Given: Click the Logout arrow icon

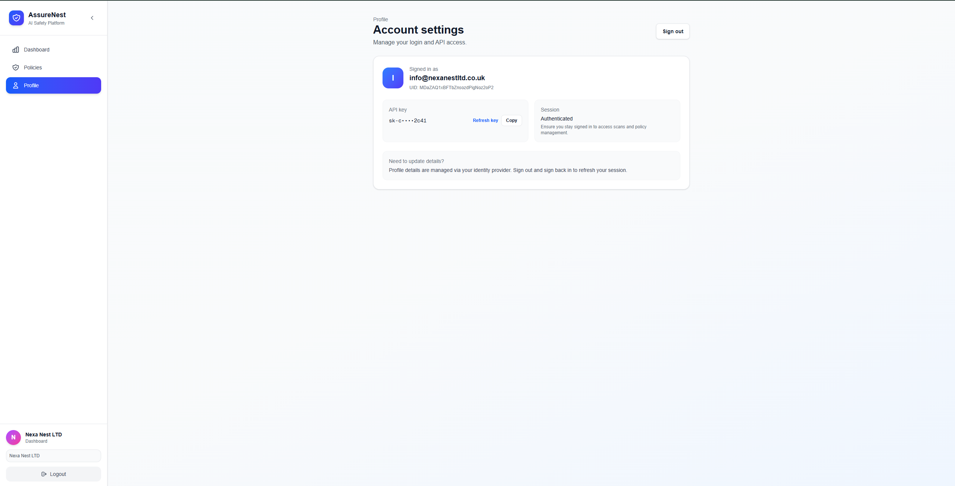Looking at the screenshot, I should click(x=44, y=474).
